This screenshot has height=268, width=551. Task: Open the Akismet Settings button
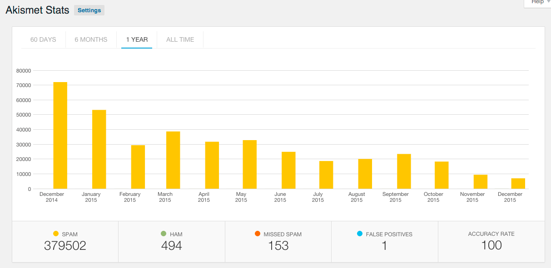[89, 10]
